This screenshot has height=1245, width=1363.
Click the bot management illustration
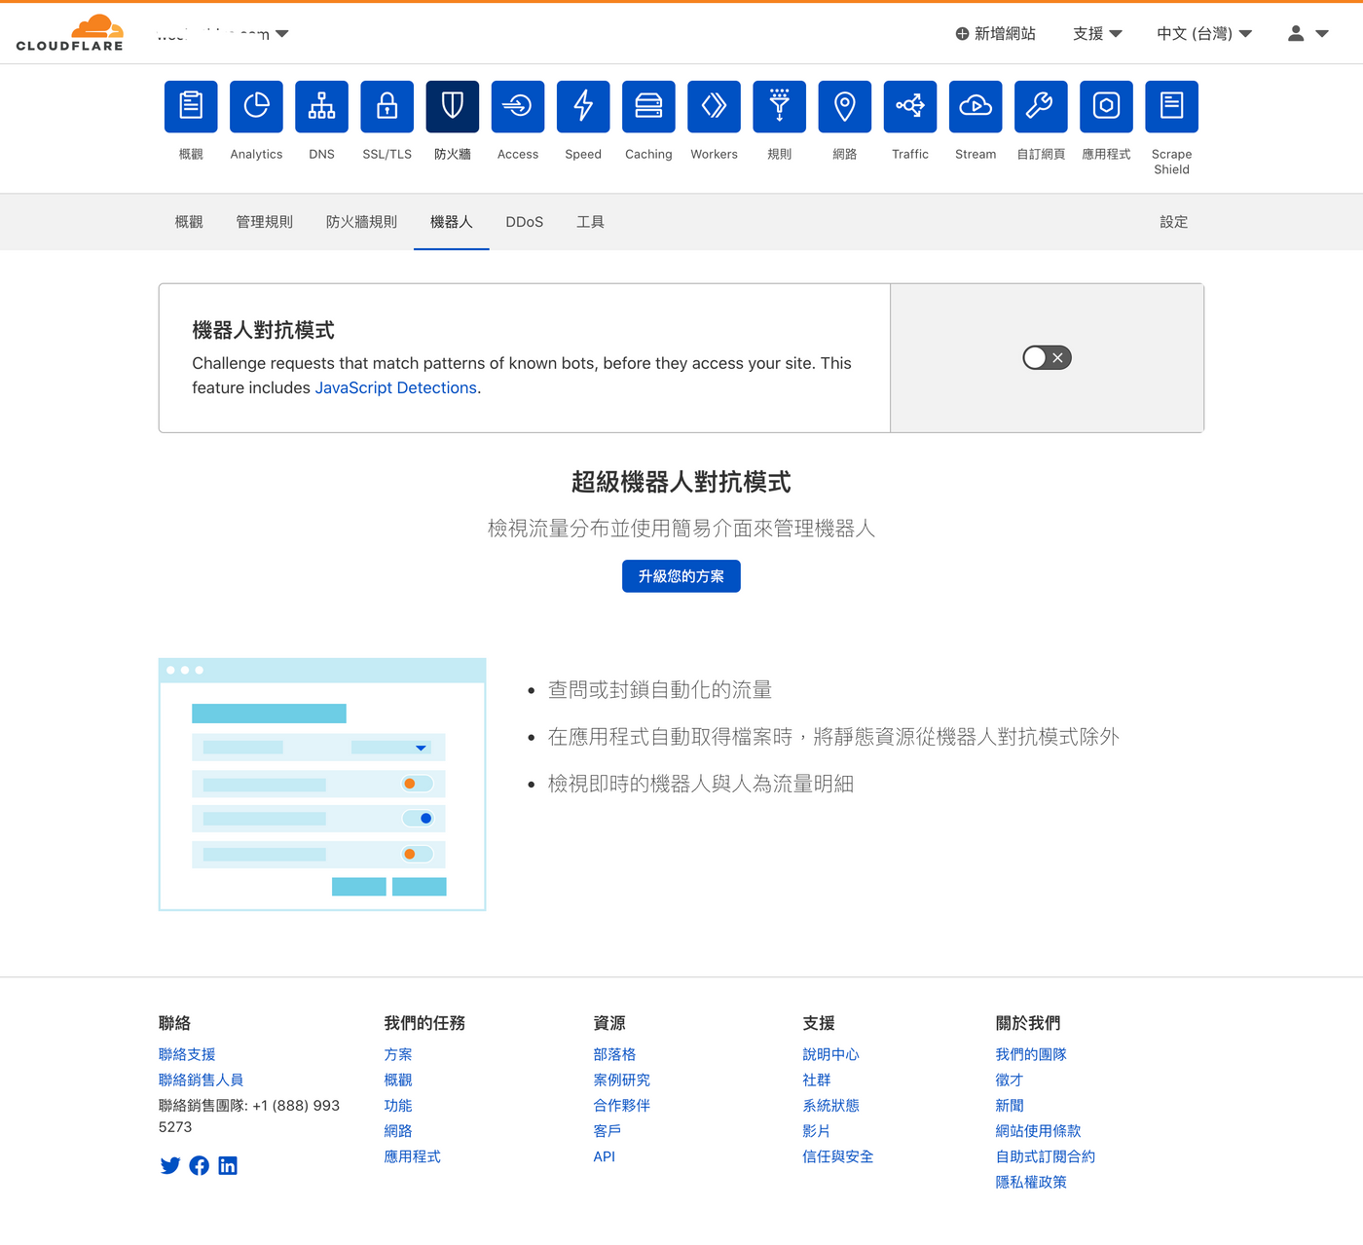coord(322,785)
